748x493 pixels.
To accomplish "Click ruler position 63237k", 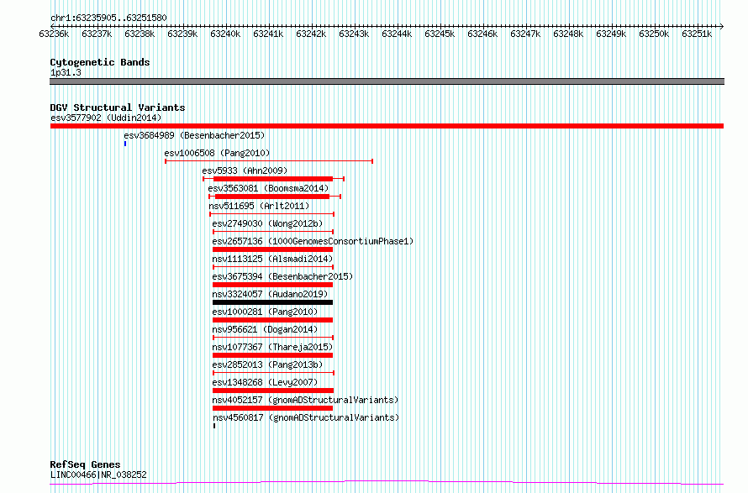I will (x=97, y=34).
